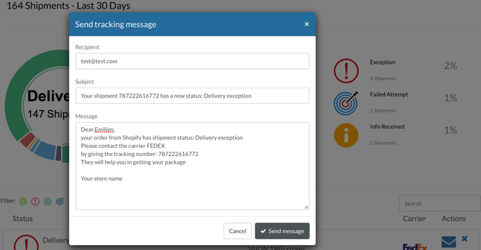The height and width of the screenshot is (250, 481).
Task: Click the Recipient email field
Action: pyautogui.click(x=192, y=61)
